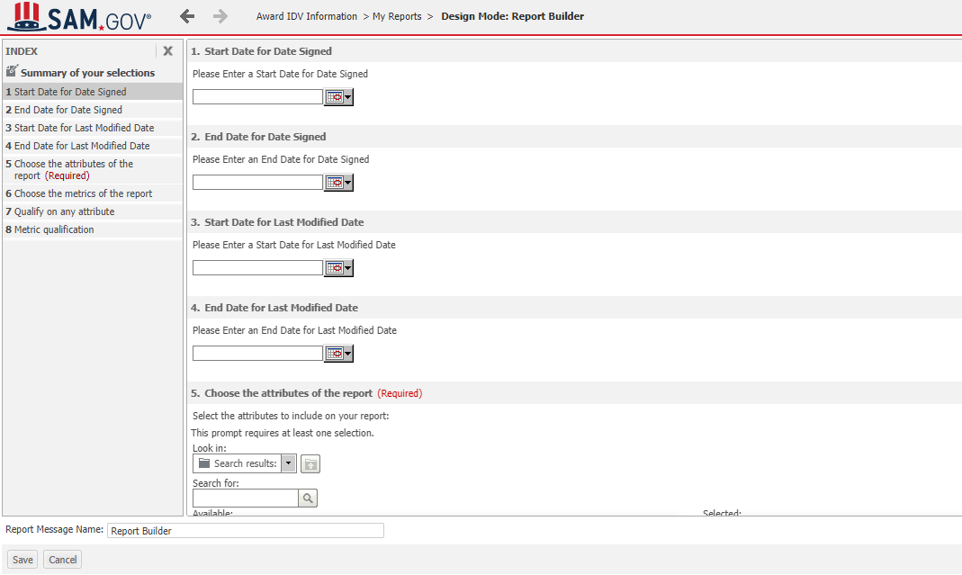This screenshot has height=575, width=962.
Task: Open calendar picker for Start Date for Last Modified Date
Action: [333, 267]
